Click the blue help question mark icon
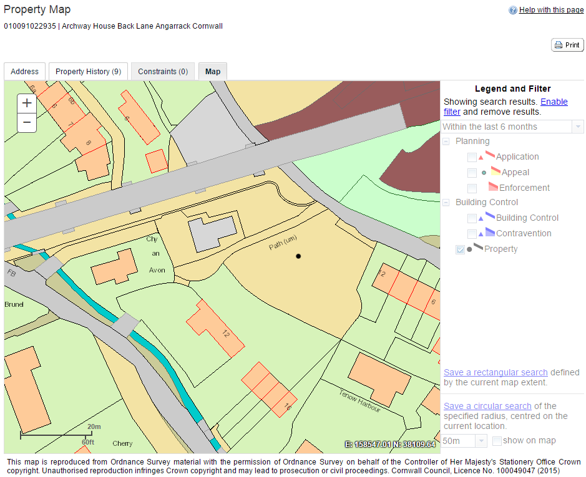This screenshot has width=586, height=477. [x=513, y=11]
